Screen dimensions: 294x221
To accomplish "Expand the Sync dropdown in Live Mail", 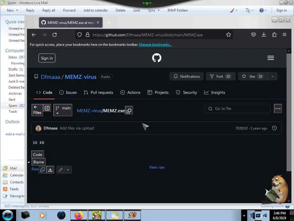I will [158, 10].
